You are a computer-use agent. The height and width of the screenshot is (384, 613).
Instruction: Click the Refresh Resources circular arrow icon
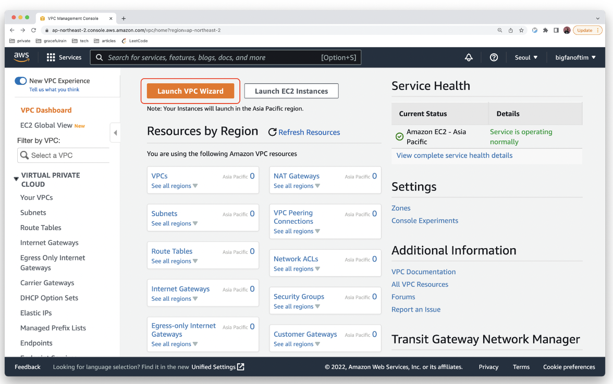point(273,132)
